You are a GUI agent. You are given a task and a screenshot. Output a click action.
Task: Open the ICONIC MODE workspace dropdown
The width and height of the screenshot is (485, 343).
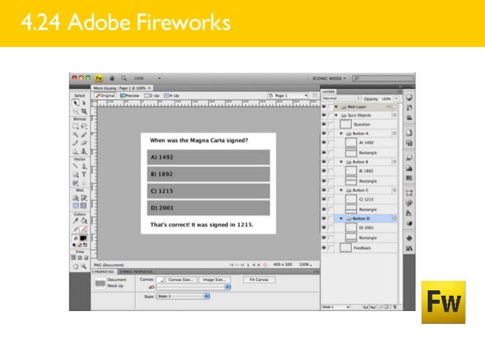pyautogui.click(x=329, y=78)
